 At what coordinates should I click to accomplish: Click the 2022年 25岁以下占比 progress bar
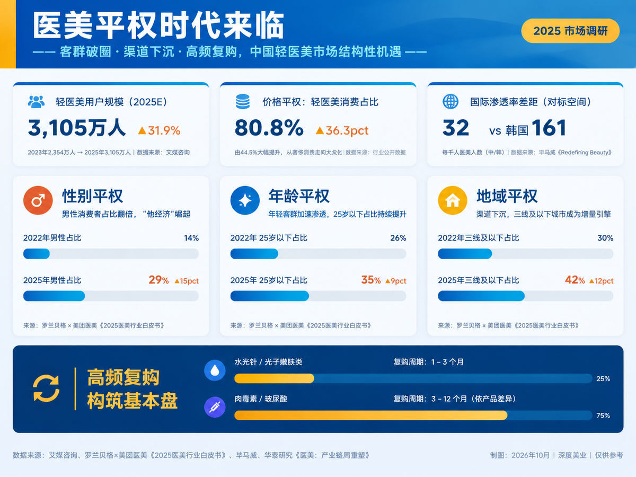tap(318, 254)
